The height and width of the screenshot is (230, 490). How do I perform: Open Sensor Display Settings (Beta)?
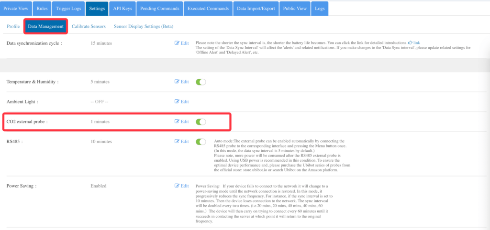pos(144,27)
